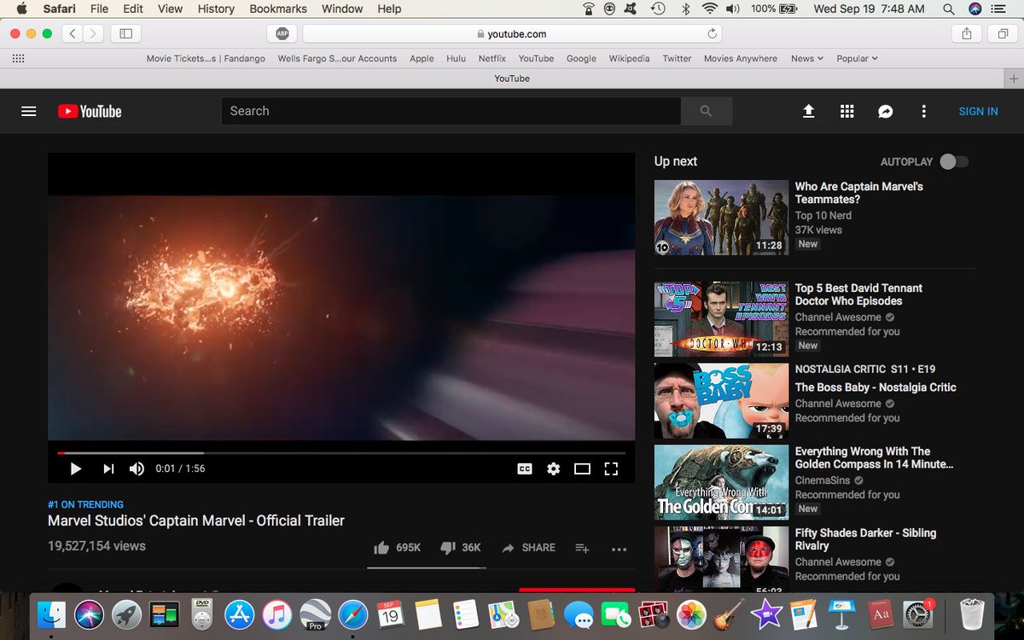Open Finder from the Dock
The image size is (1024, 640).
52,614
